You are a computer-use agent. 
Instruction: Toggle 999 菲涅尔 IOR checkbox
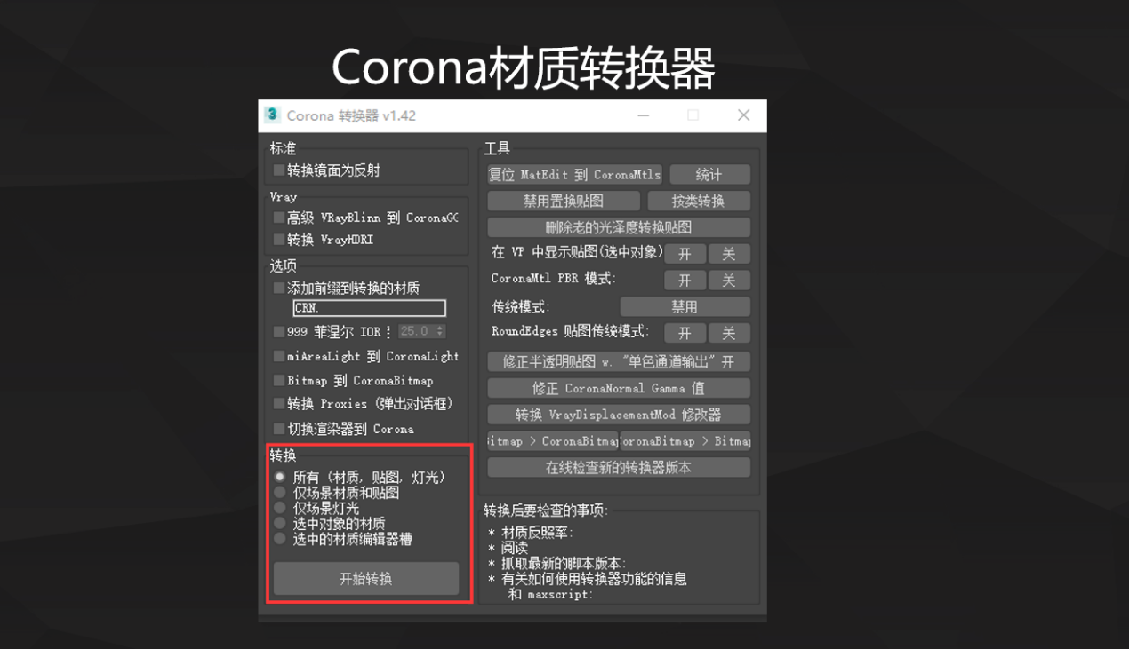coord(279,331)
